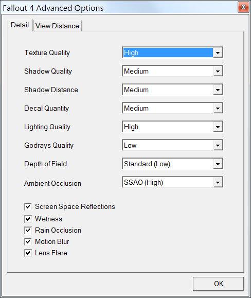Click the Texture Quality label

point(47,53)
